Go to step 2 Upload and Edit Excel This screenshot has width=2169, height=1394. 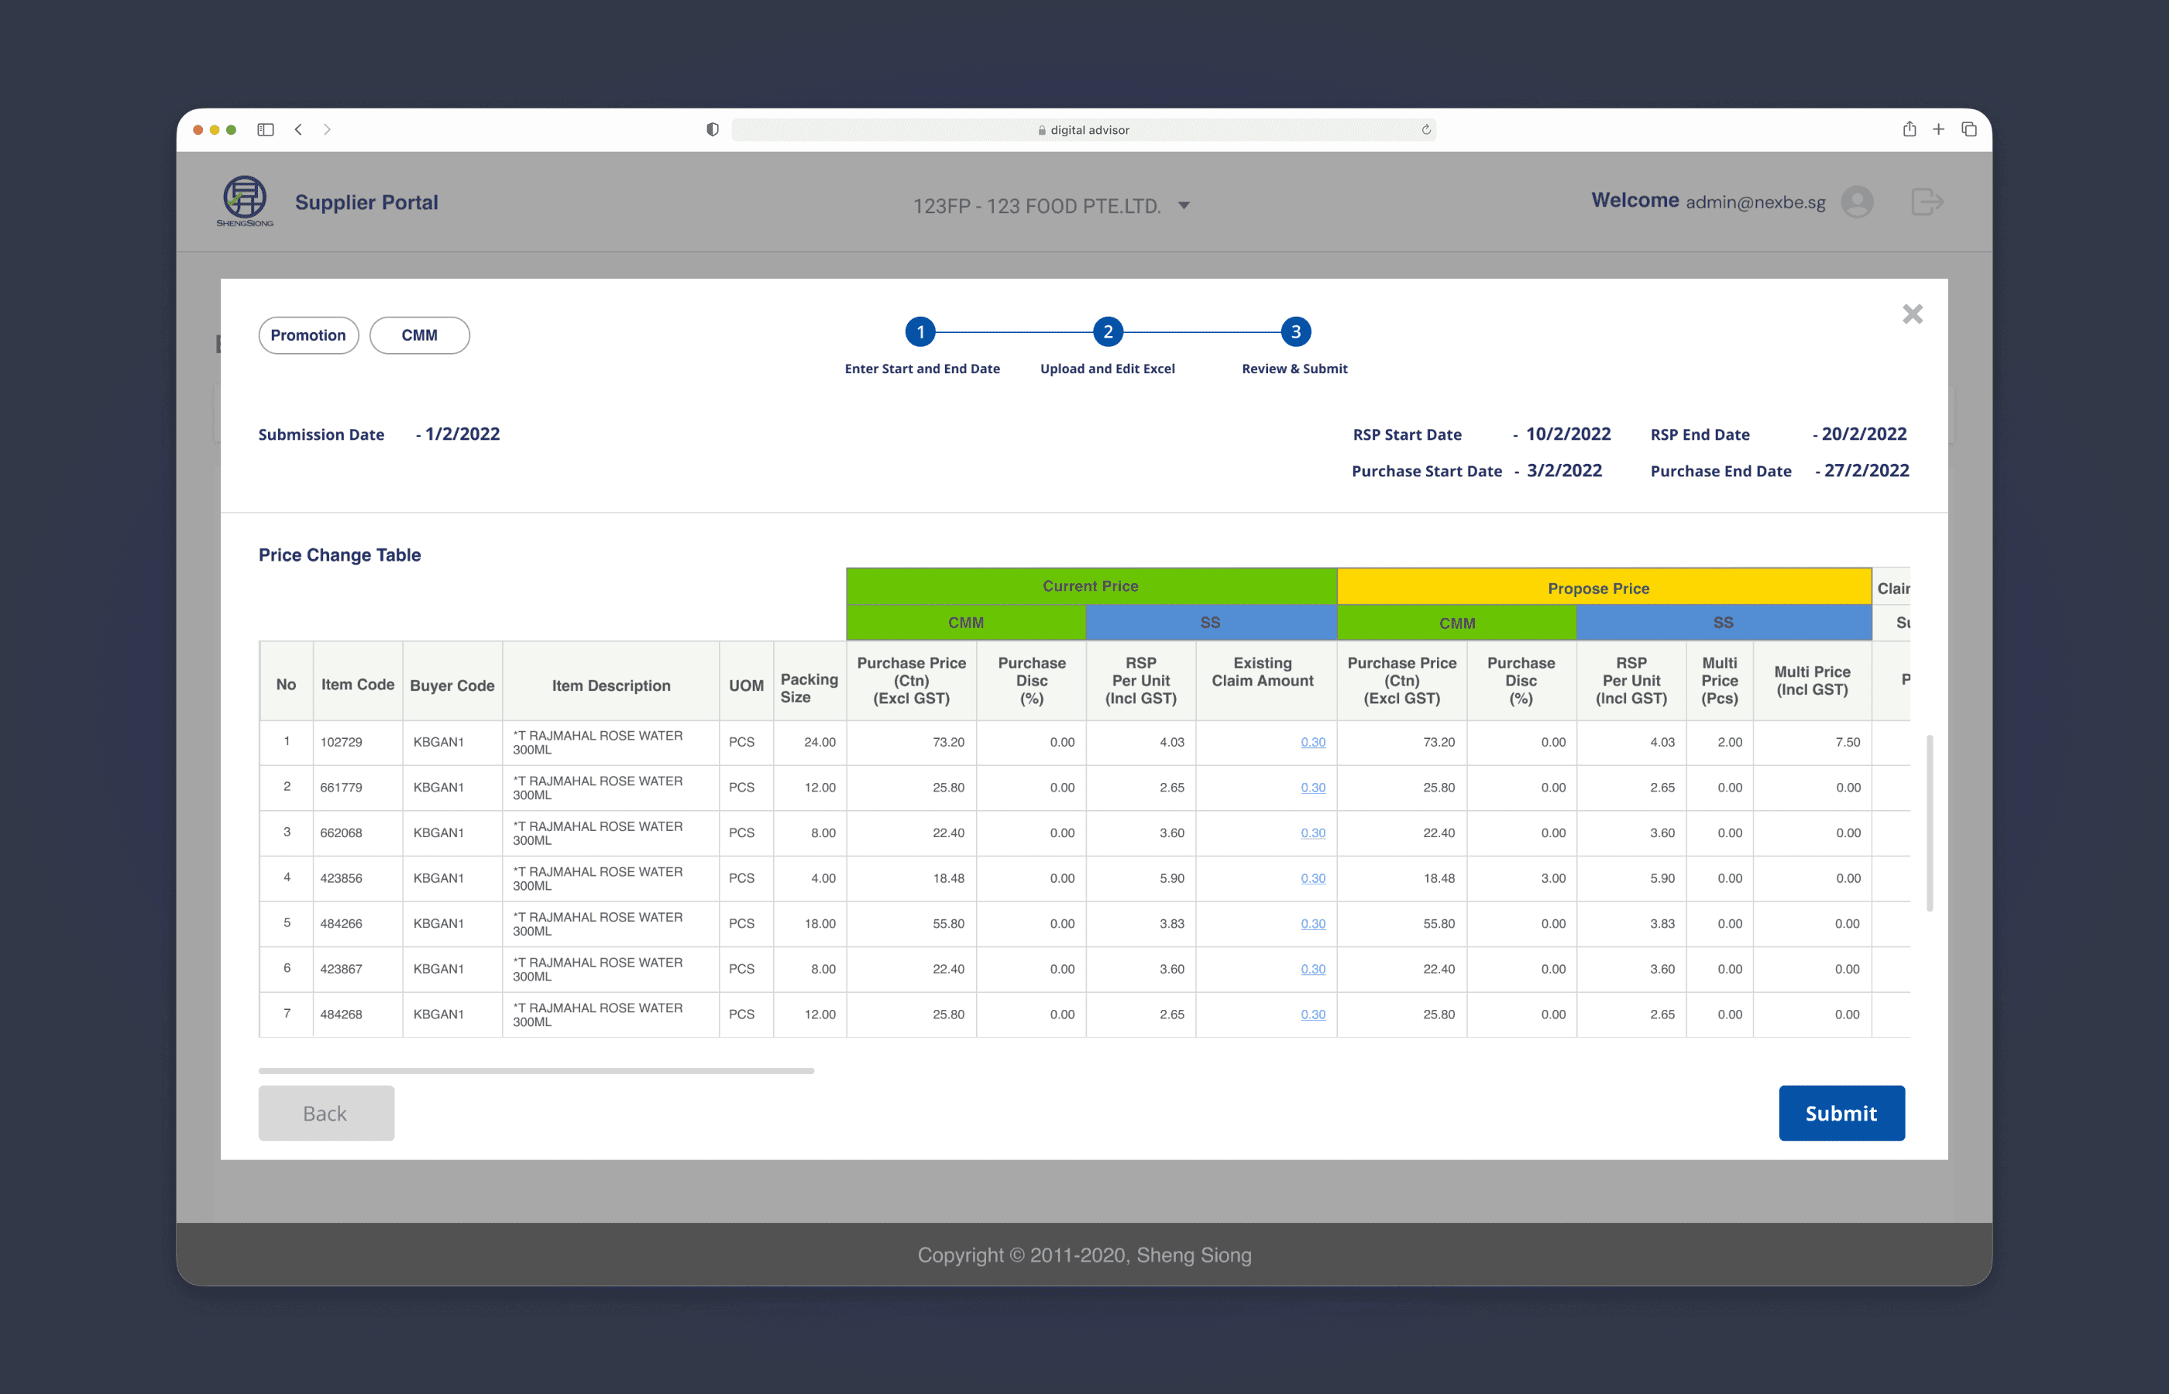(x=1108, y=331)
